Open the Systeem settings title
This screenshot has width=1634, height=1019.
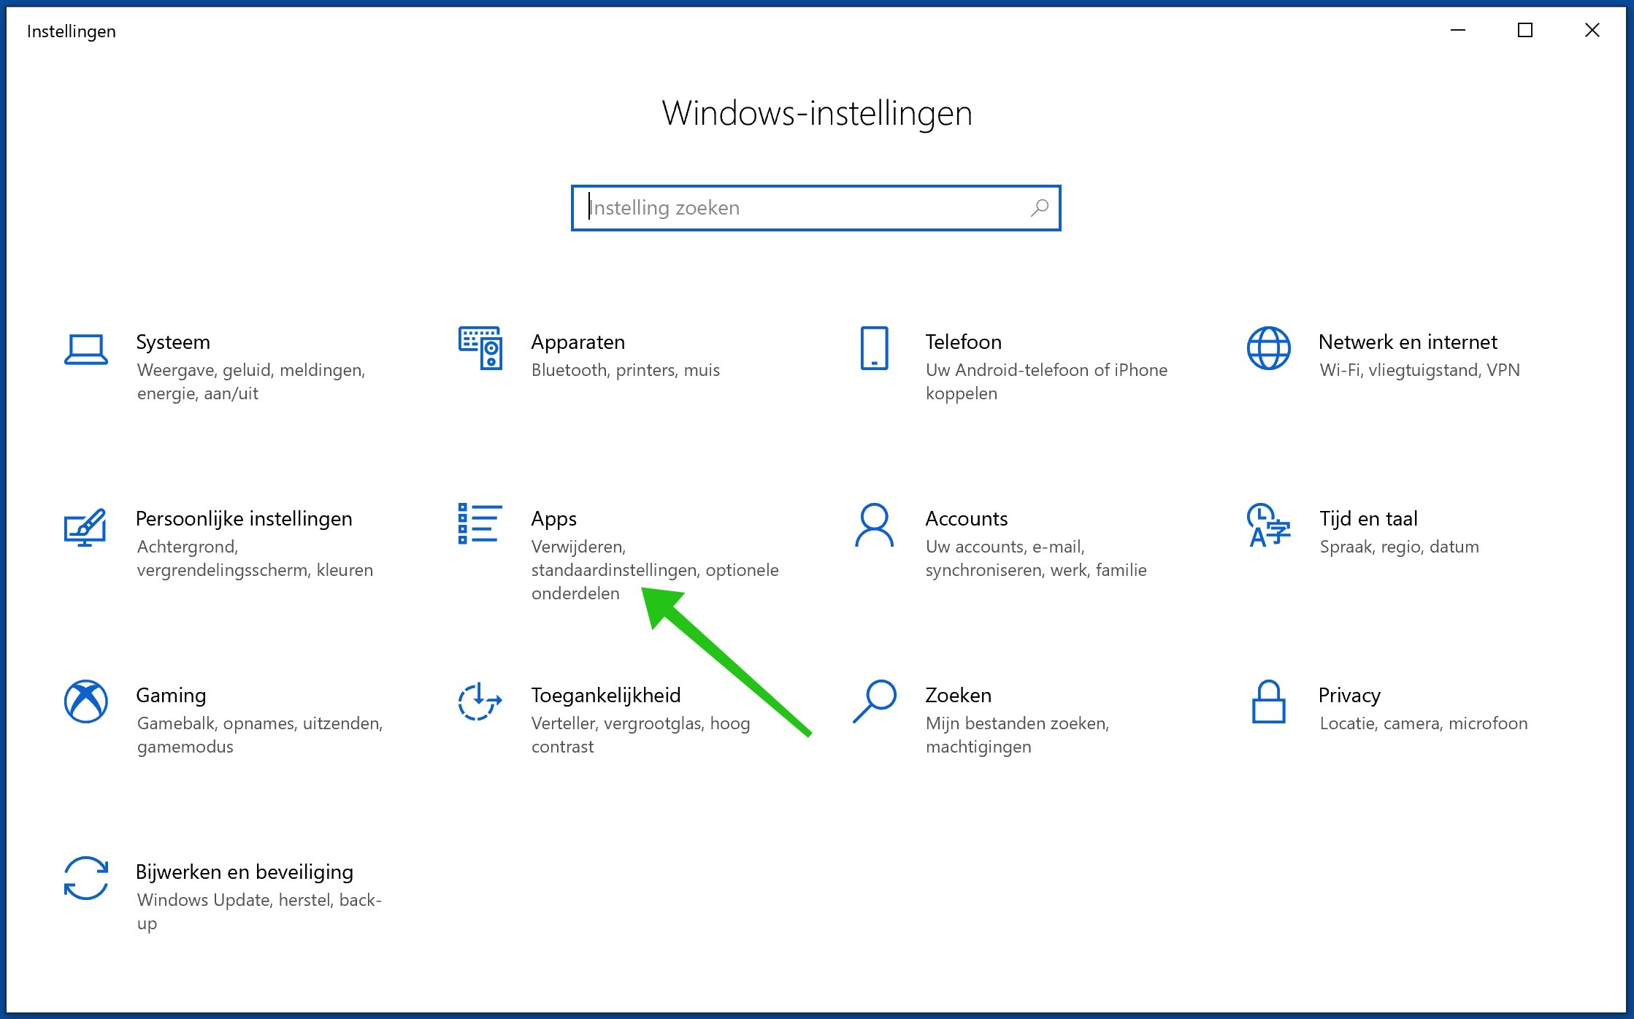coord(173,342)
